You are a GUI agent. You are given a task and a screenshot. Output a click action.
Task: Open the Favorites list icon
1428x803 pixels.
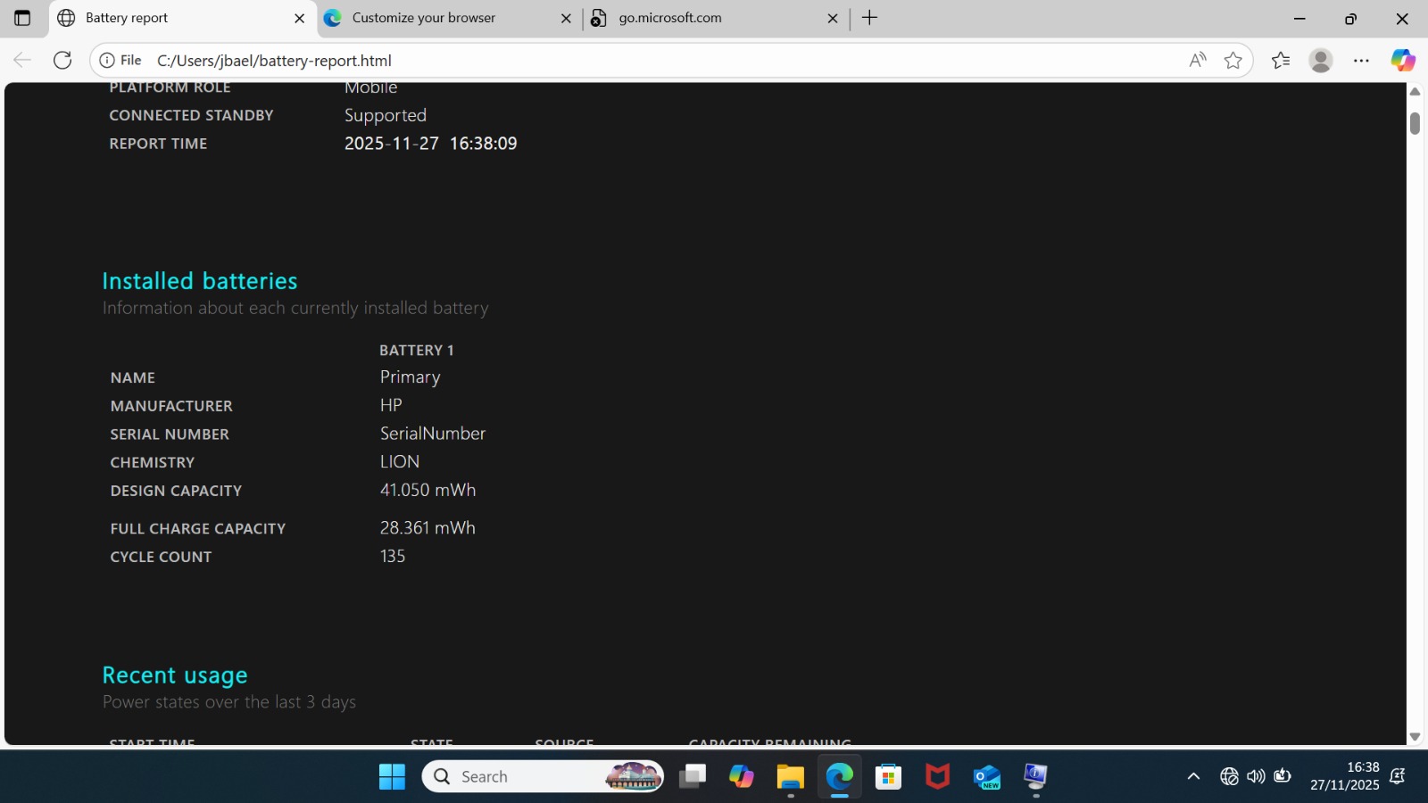(1280, 60)
